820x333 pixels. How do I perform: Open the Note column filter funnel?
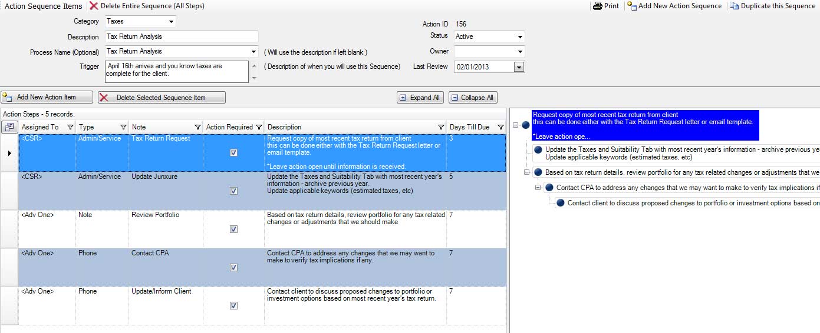click(x=197, y=127)
